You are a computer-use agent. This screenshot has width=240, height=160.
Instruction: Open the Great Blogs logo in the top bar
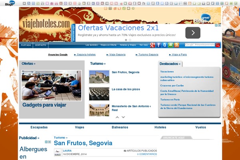(x=10, y=3)
